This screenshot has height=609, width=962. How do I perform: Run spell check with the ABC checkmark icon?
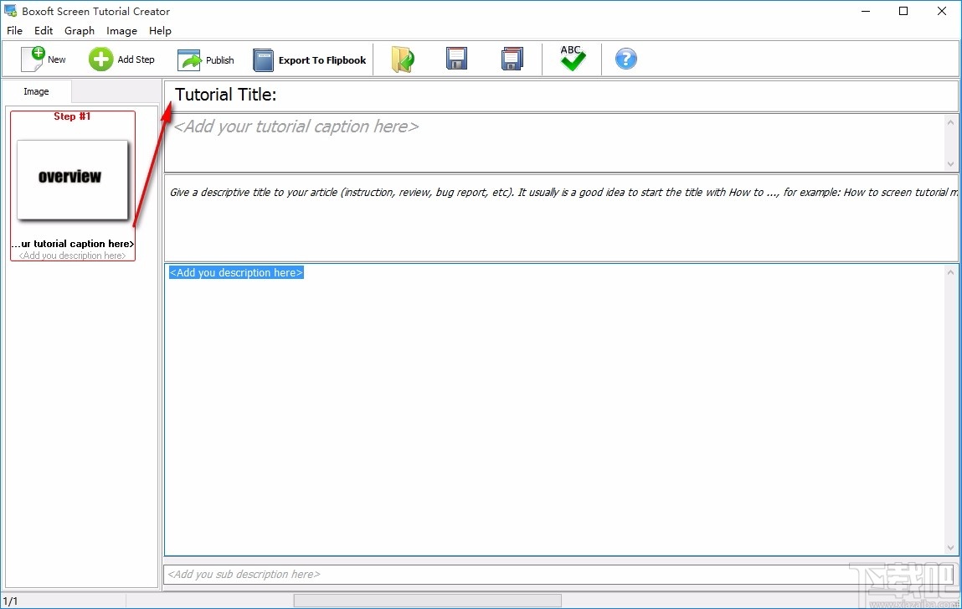coord(572,59)
